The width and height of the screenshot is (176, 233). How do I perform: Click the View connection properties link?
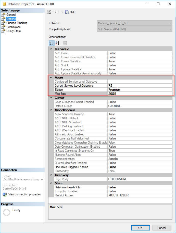point(24,194)
